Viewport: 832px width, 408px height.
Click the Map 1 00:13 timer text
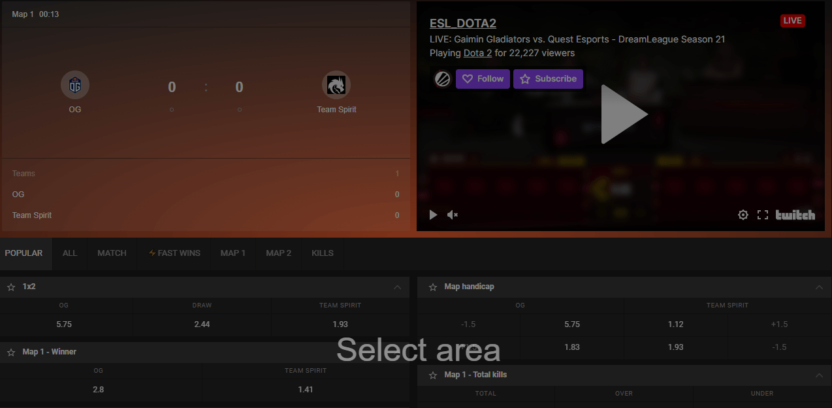(x=35, y=14)
